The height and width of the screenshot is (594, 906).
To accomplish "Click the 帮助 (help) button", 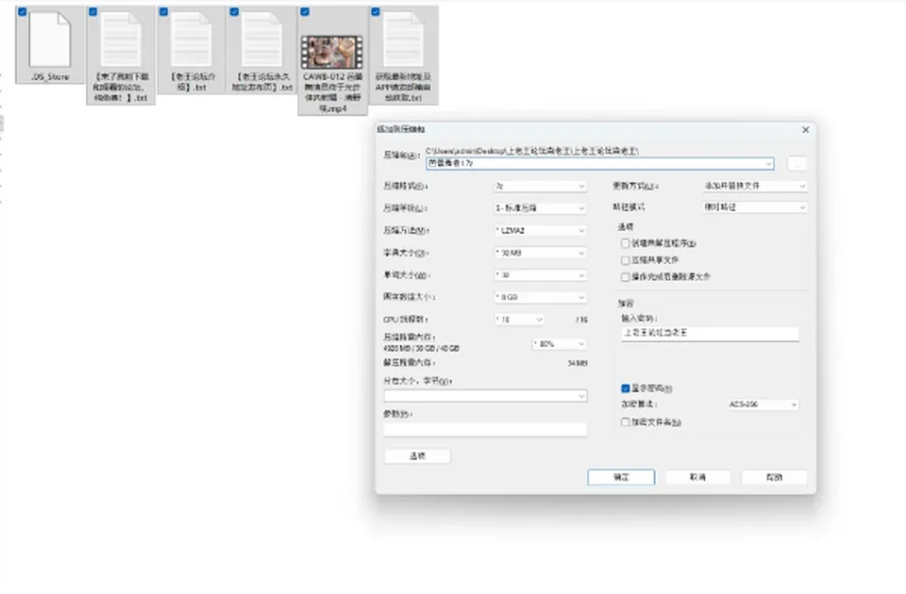I will coord(774,477).
